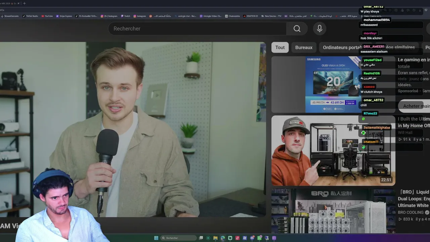
Task: Click chat username 3silamalikIghaba
Action: click(377, 127)
